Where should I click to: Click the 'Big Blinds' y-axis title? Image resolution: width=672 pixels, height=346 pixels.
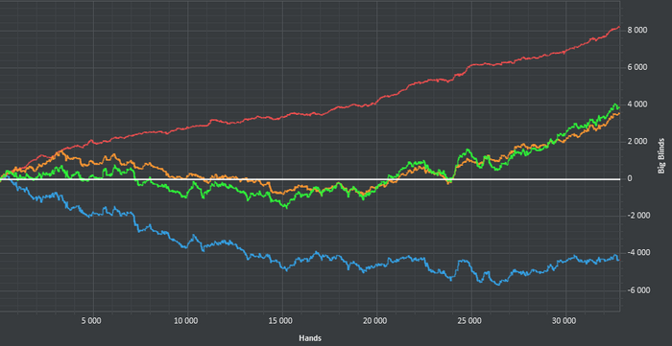point(661,155)
